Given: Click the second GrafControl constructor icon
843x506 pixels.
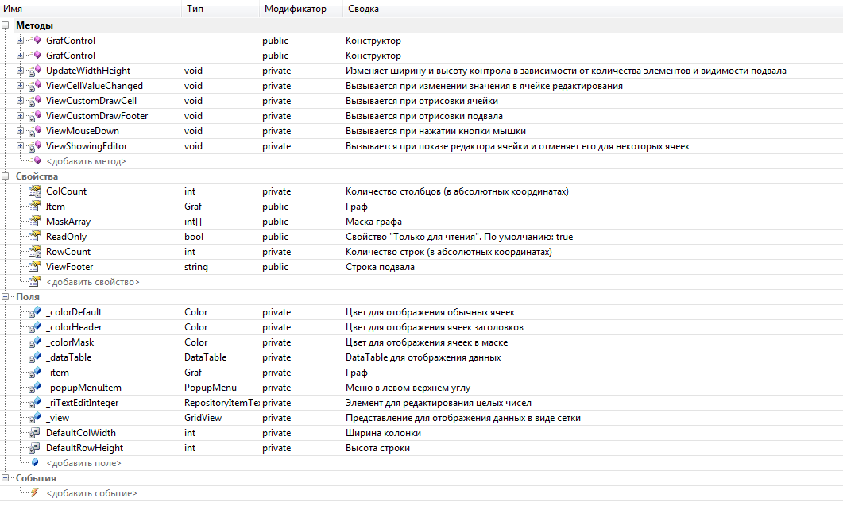Looking at the screenshot, I should coord(35,55).
